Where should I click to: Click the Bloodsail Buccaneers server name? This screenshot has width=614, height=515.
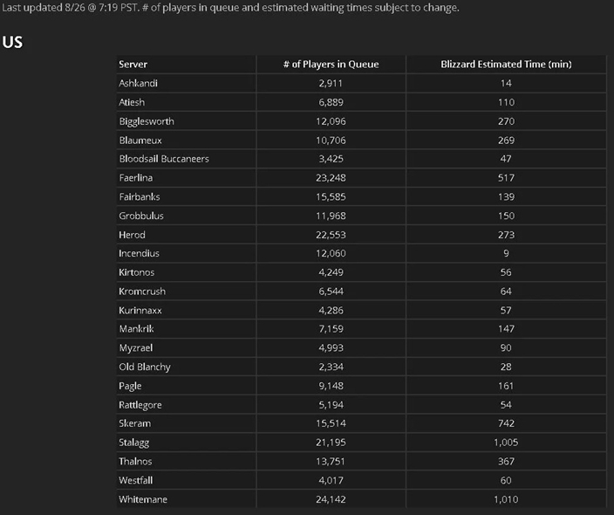(x=164, y=159)
